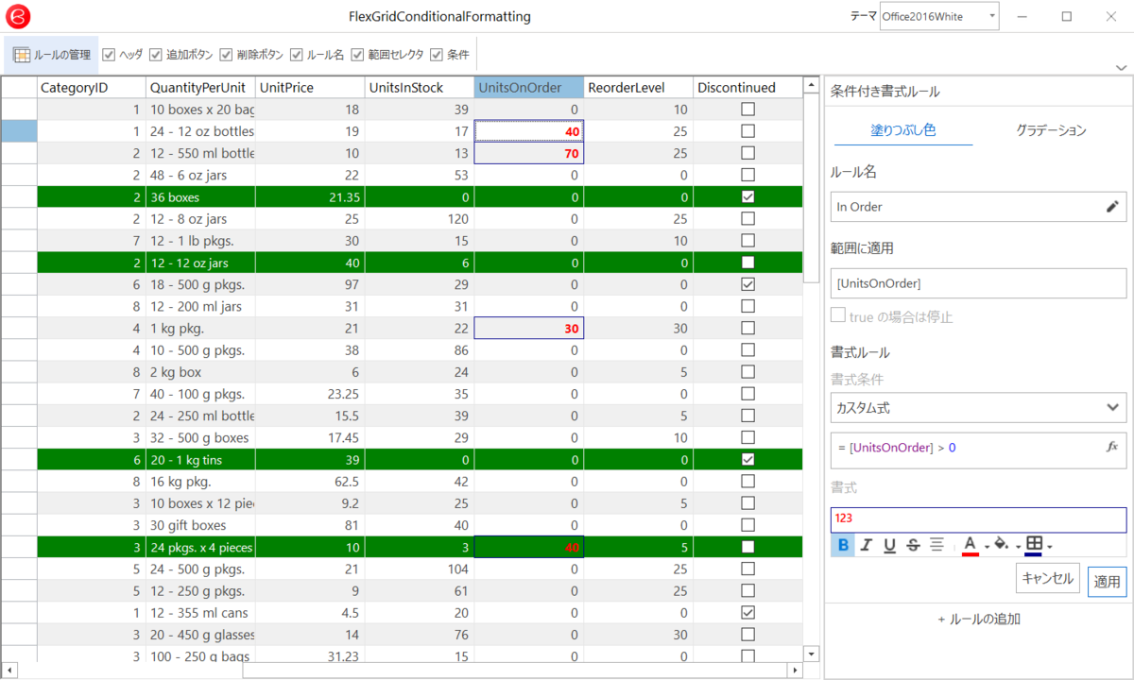Click the text alignment icon
Image resolution: width=1134 pixels, height=680 pixels.
coord(936,545)
